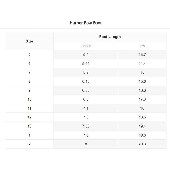This screenshot has width=170, height=170.
Task: Select the Size column header
Action: click(x=29, y=41)
